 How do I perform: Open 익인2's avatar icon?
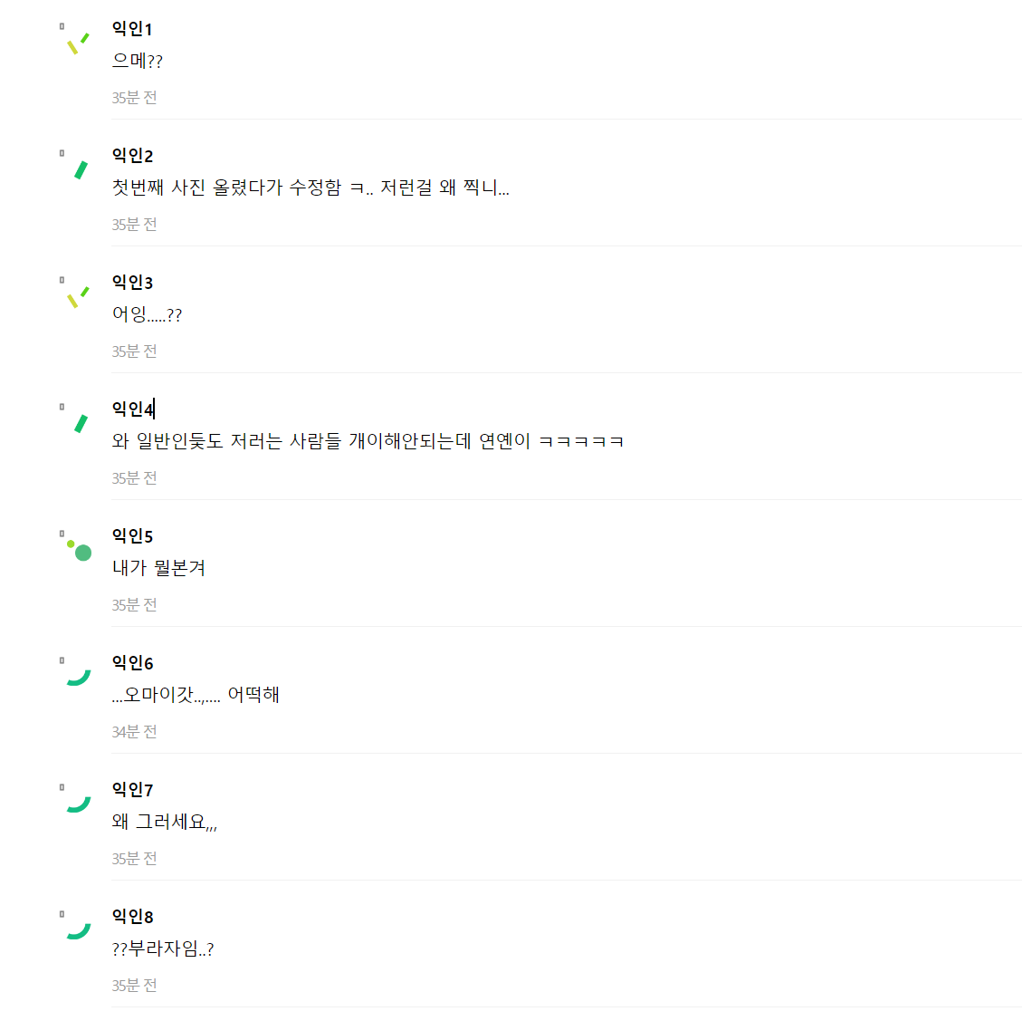(80, 169)
